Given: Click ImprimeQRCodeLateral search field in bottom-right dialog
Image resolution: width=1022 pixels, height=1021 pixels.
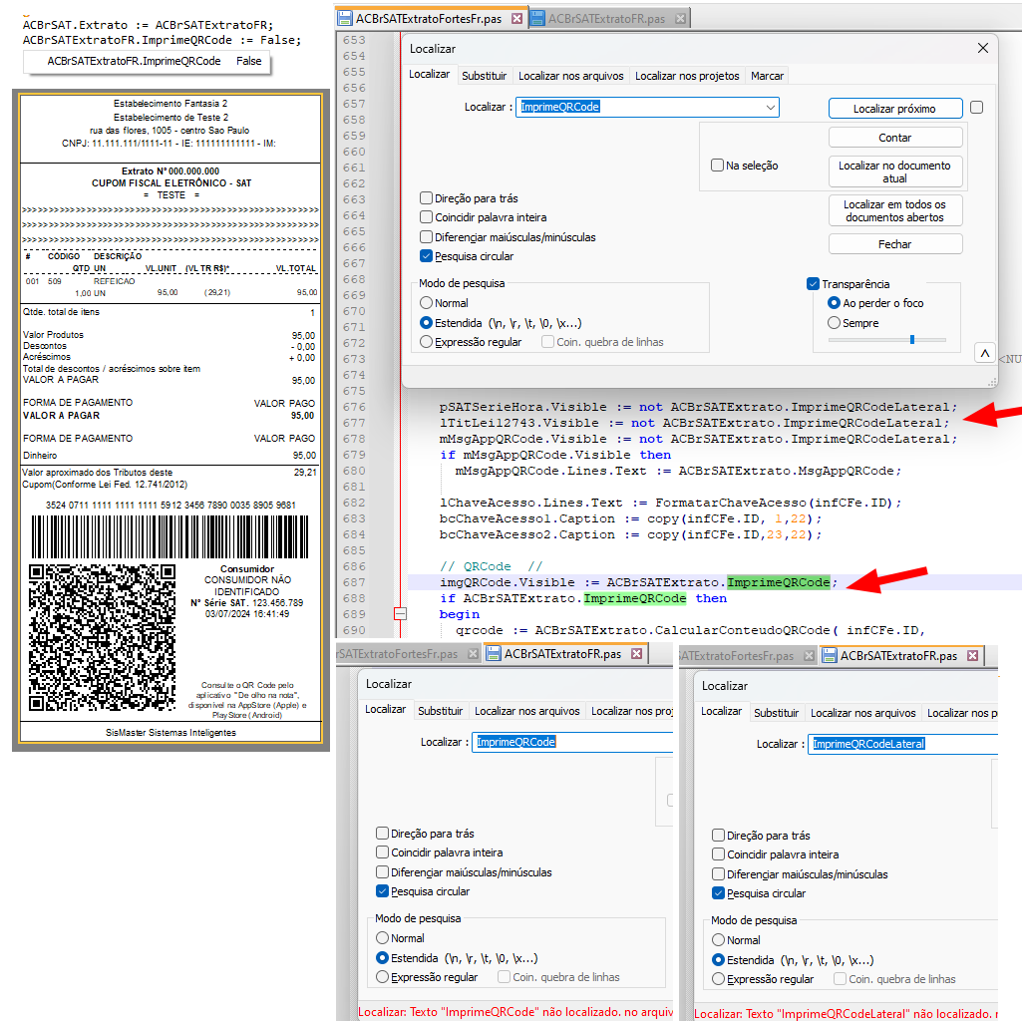Looking at the screenshot, I should (x=903, y=744).
